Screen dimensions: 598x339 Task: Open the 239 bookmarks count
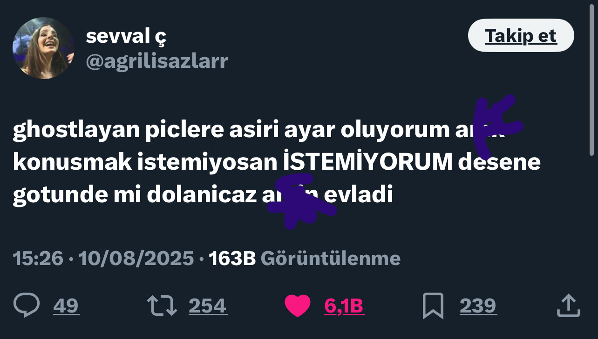click(478, 306)
